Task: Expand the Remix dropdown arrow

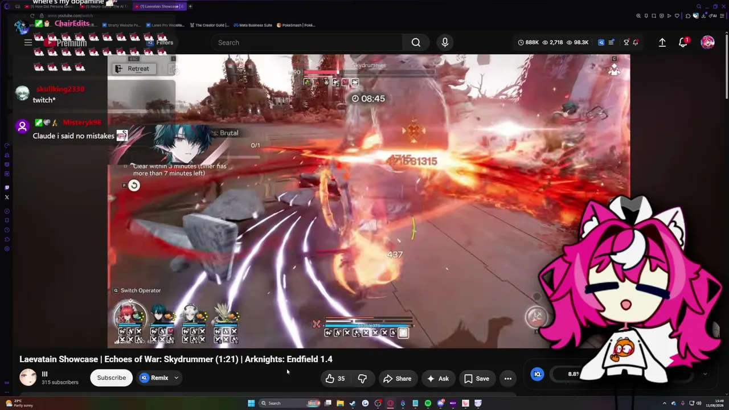Action: tap(176, 378)
